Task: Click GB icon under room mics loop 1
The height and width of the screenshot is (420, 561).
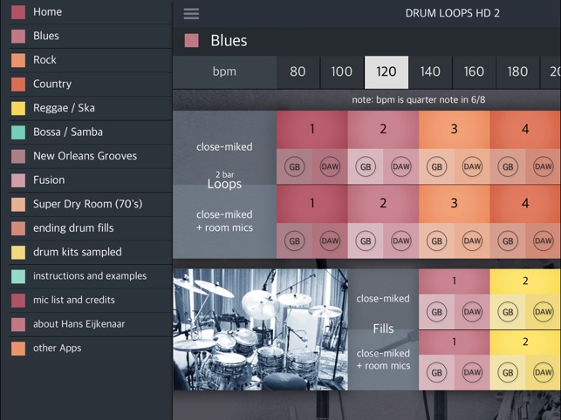Action: (294, 240)
